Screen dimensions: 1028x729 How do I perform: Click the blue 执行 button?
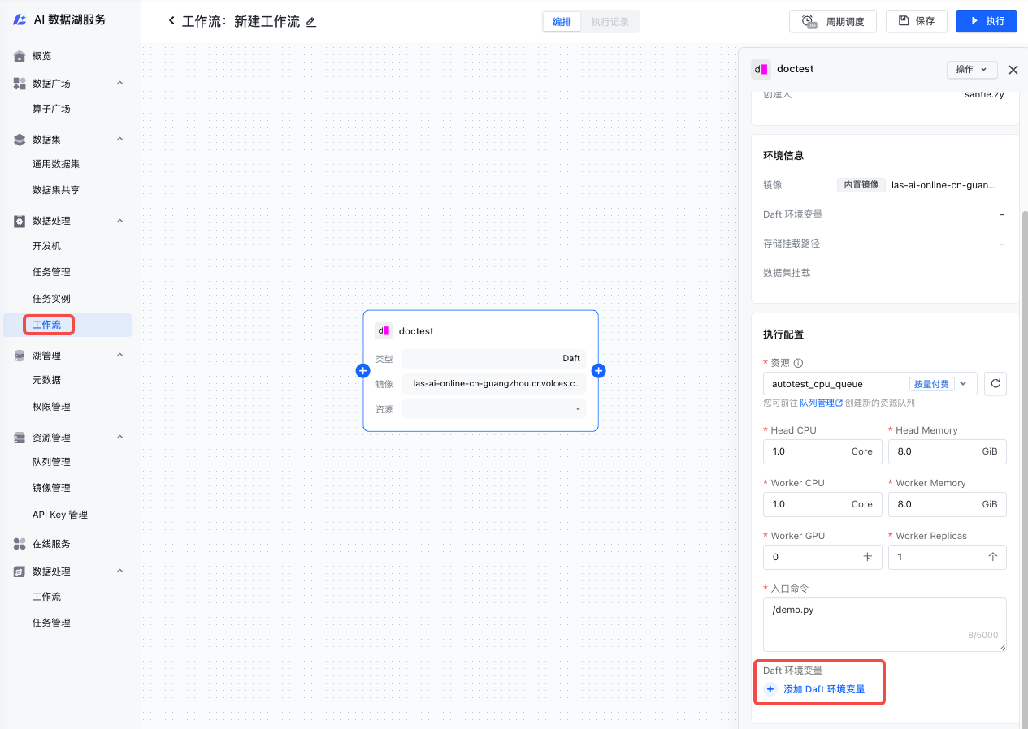pyautogui.click(x=986, y=21)
